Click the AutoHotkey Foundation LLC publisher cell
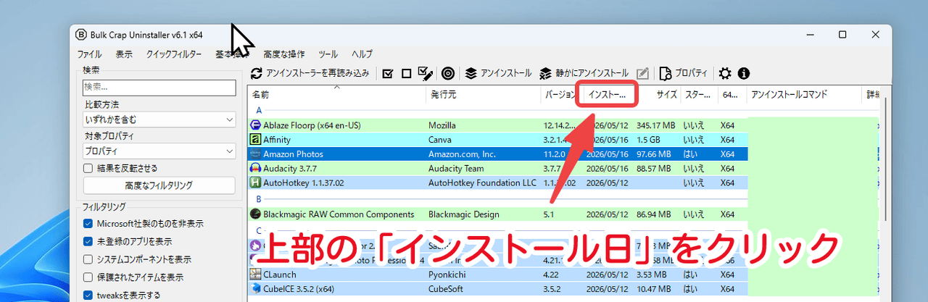This screenshot has height=302, width=928. (x=482, y=183)
